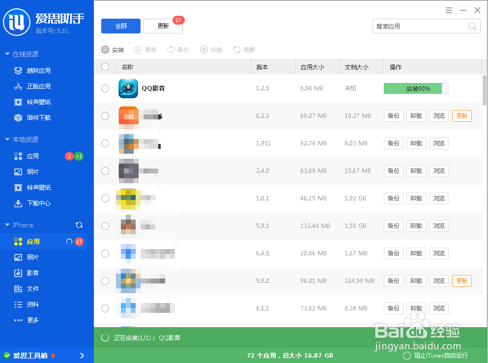This screenshot has width=488, height=363.
Task: Select the checkbox for version 1.0.1 app
Action: 105,198
